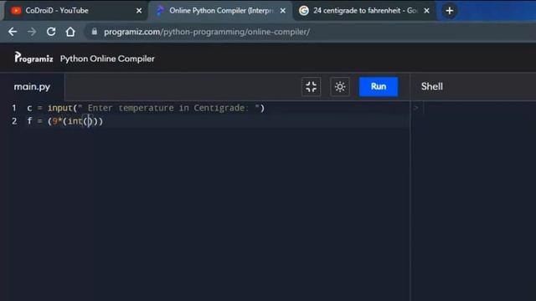Image resolution: width=536 pixels, height=301 pixels.
Task: Close the CoDroiD - YouTube tab
Action: (x=139, y=11)
